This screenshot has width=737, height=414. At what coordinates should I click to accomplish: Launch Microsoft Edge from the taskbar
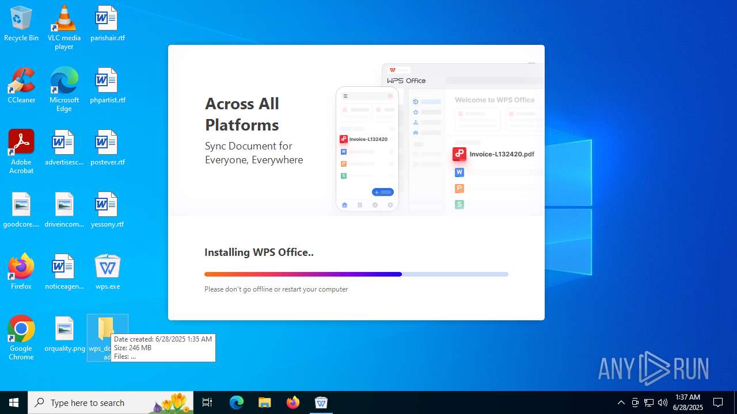click(x=237, y=402)
